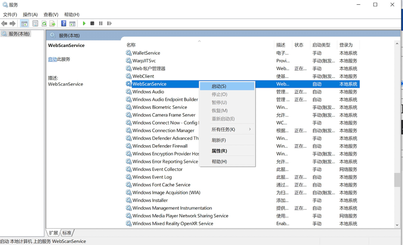Click the gear icon for WalletService
The width and height of the screenshot is (403, 245).
[128, 53]
